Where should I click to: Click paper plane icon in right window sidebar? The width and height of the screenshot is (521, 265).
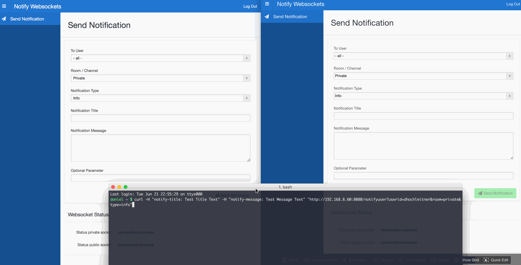[267, 17]
